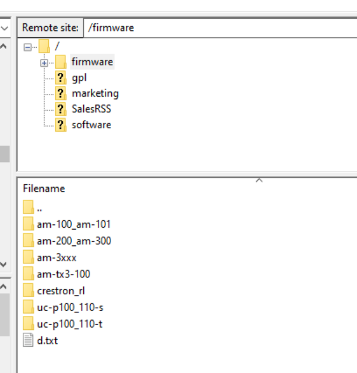Click the Remote site path input field
The width and height of the screenshot is (357, 373).
(218, 27)
